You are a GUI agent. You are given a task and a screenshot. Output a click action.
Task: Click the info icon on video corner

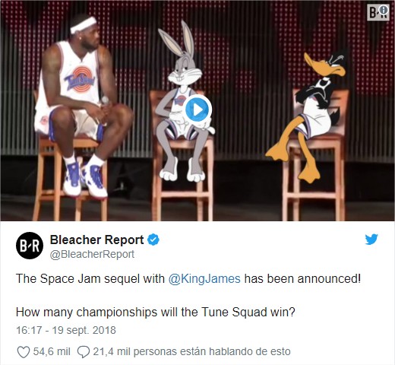click(384, 10)
